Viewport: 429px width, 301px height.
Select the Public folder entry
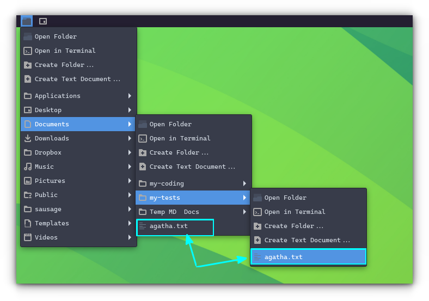tap(46, 195)
